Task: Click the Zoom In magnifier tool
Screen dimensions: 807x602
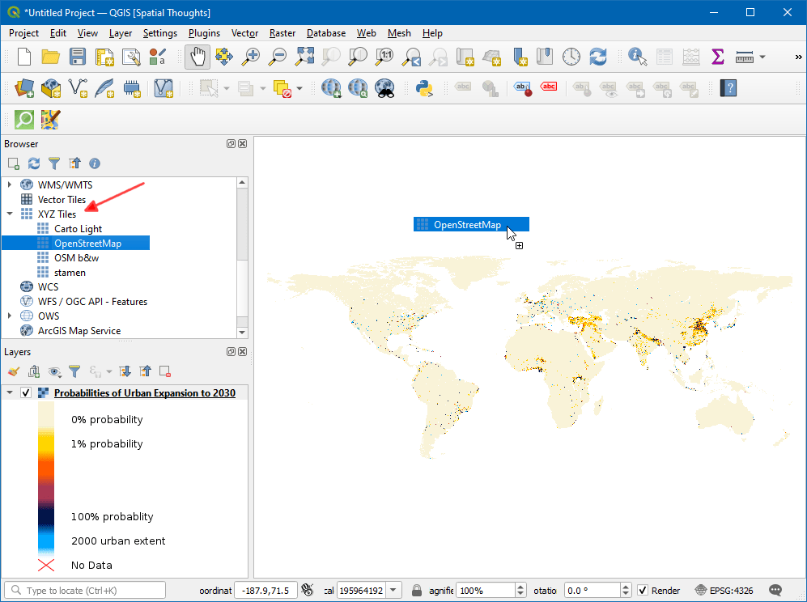Action: 252,57
